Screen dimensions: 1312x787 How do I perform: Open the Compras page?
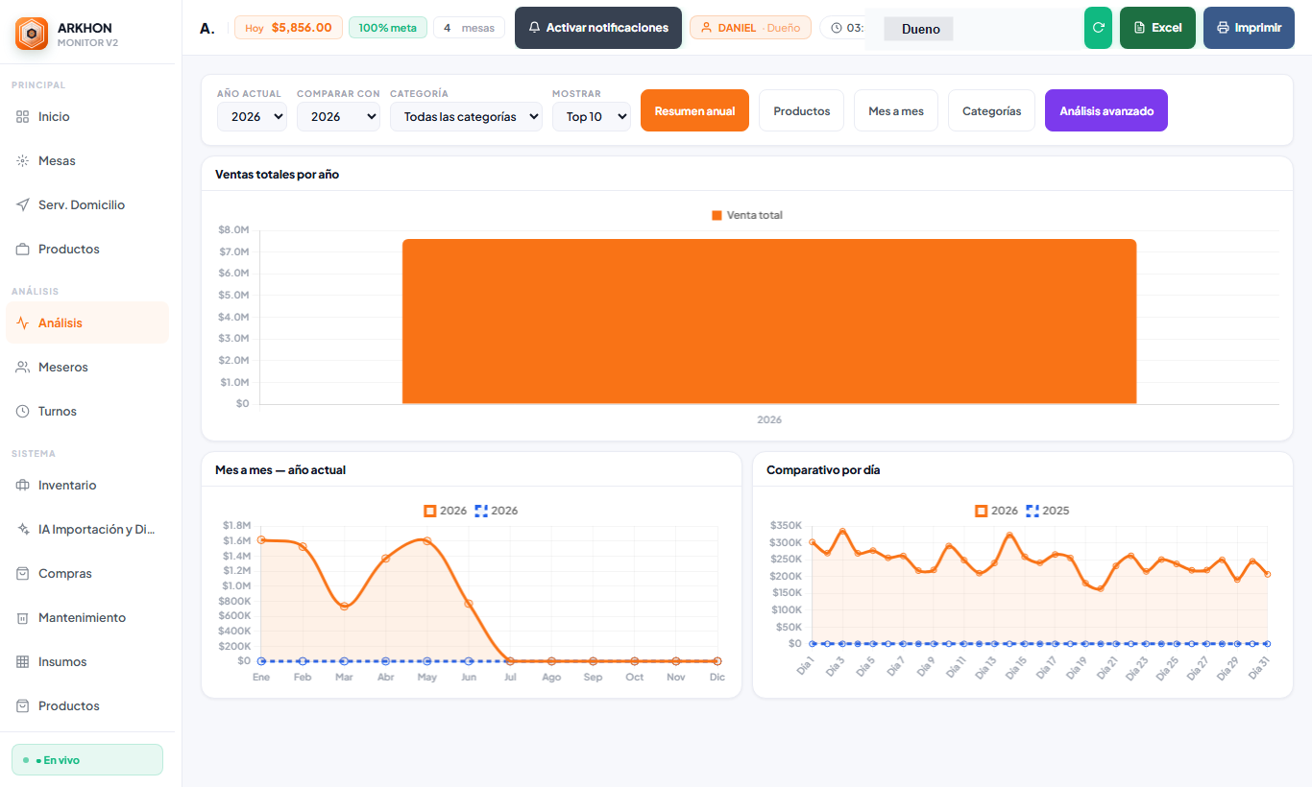(x=87, y=573)
